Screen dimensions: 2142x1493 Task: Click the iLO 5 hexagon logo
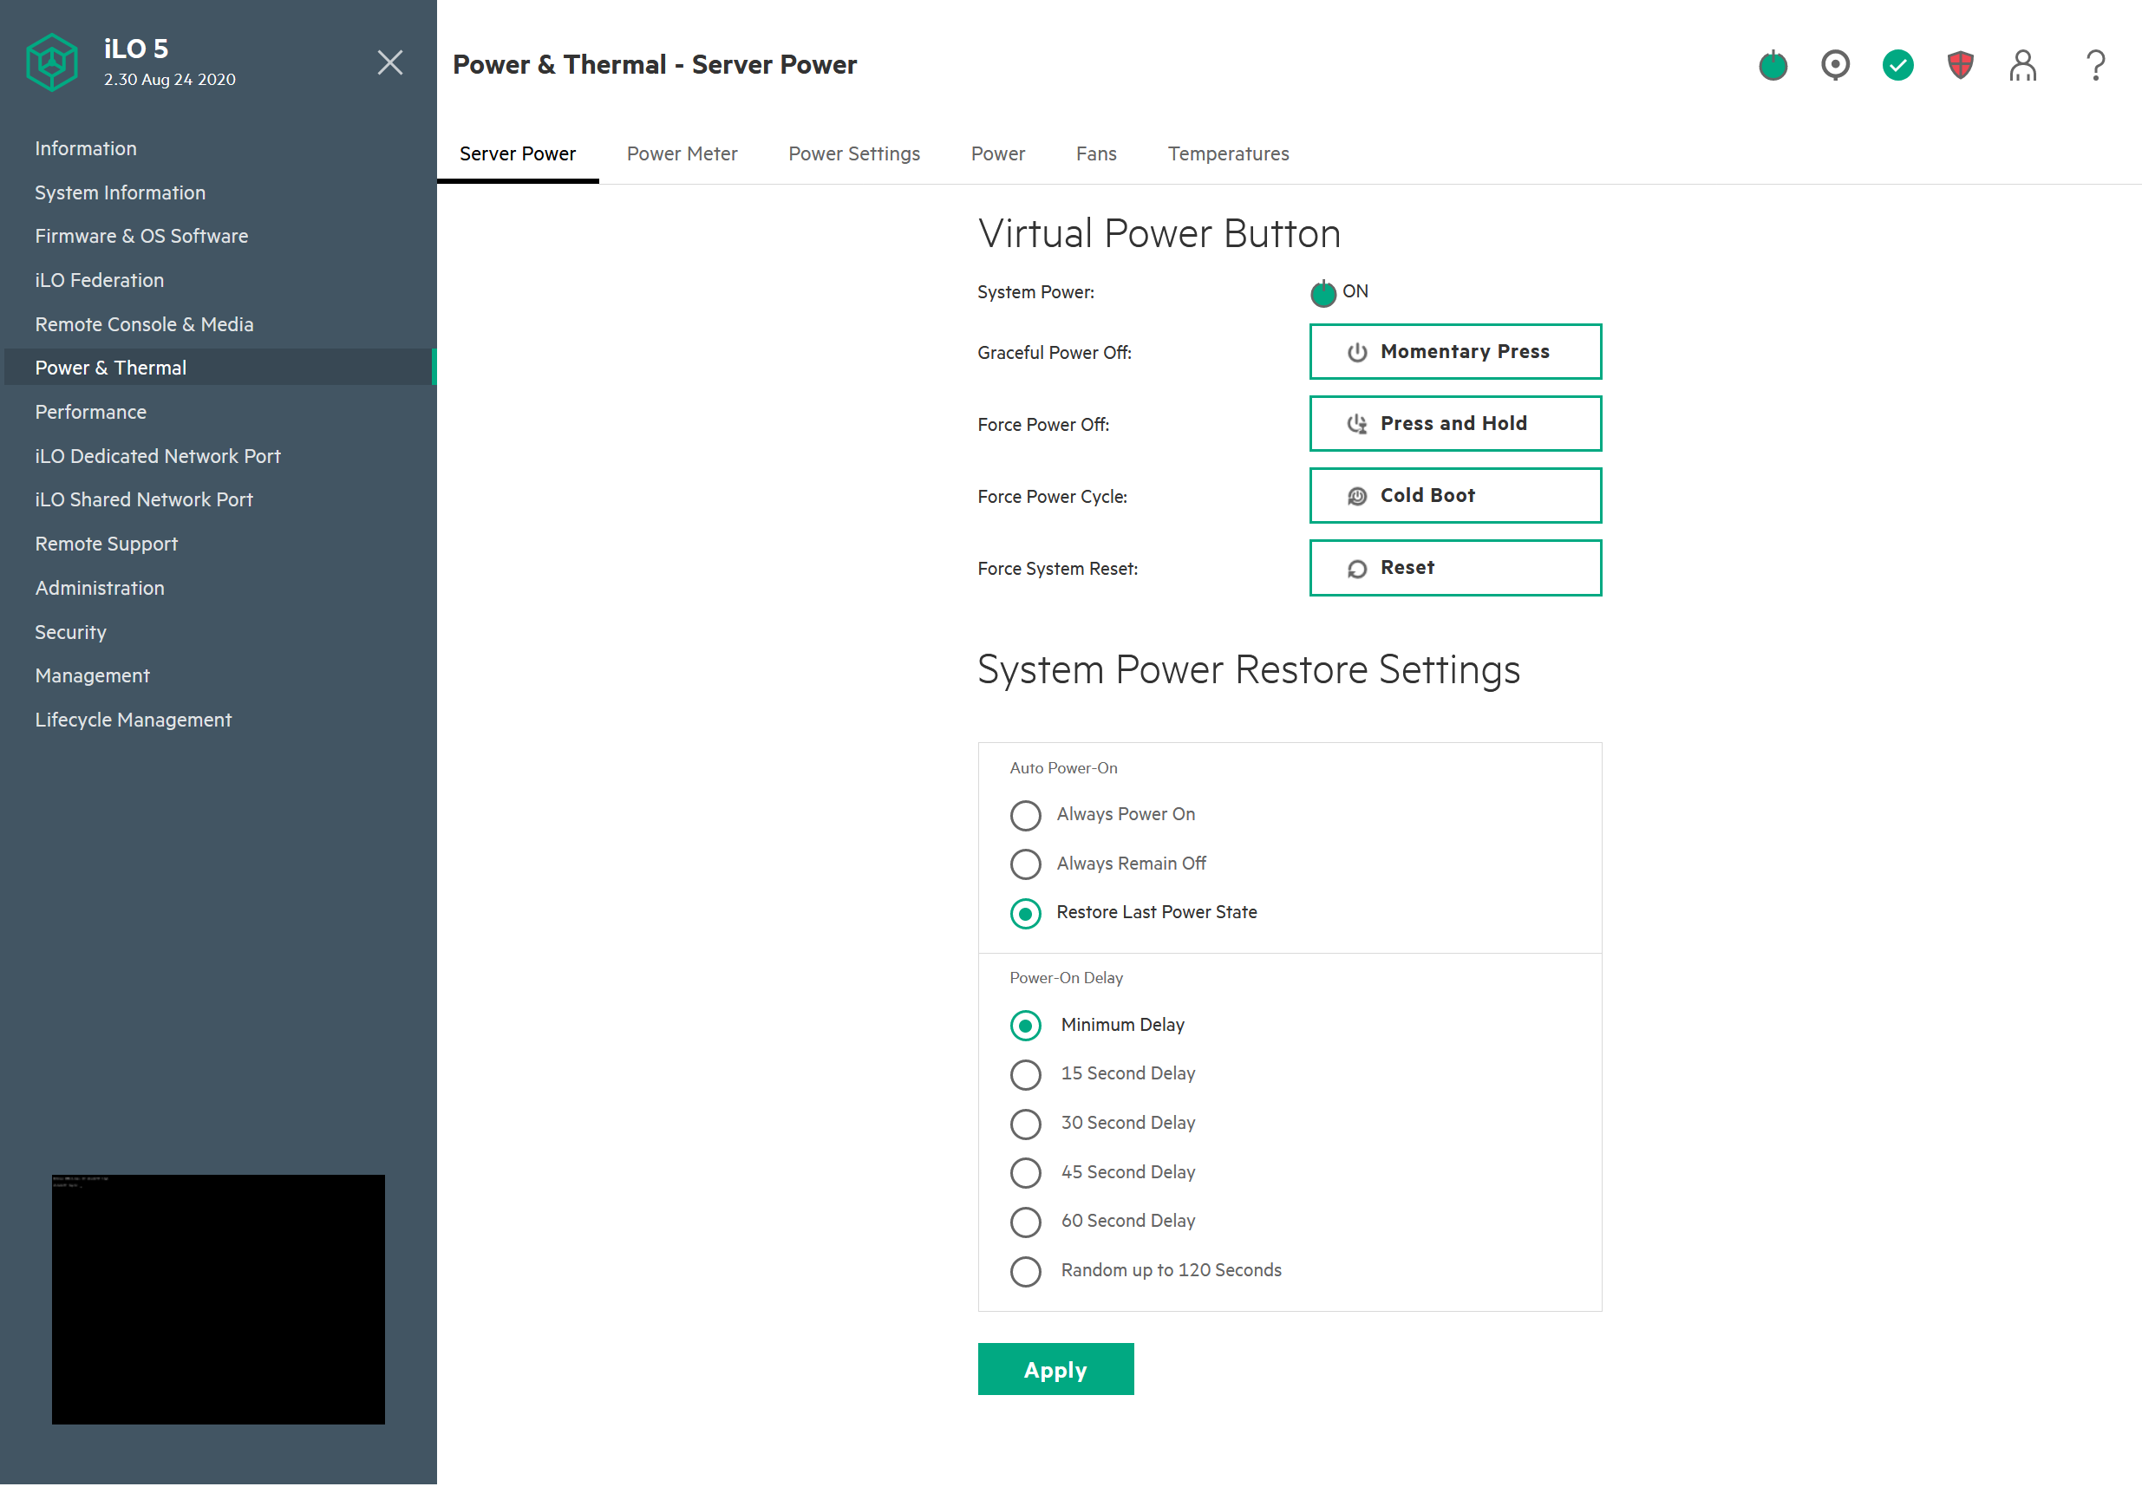click(x=52, y=62)
